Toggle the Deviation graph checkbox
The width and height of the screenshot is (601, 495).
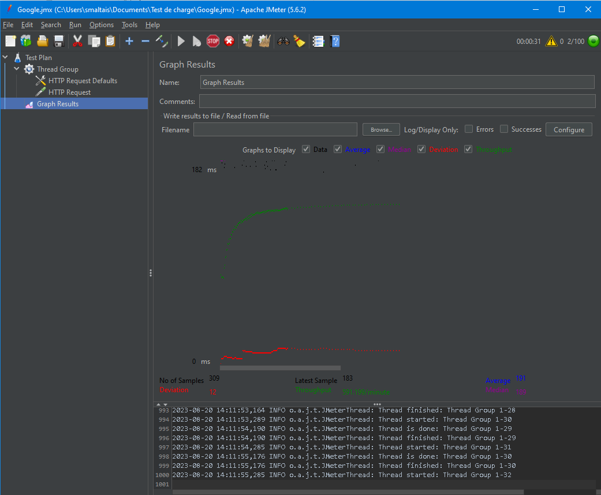point(421,150)
